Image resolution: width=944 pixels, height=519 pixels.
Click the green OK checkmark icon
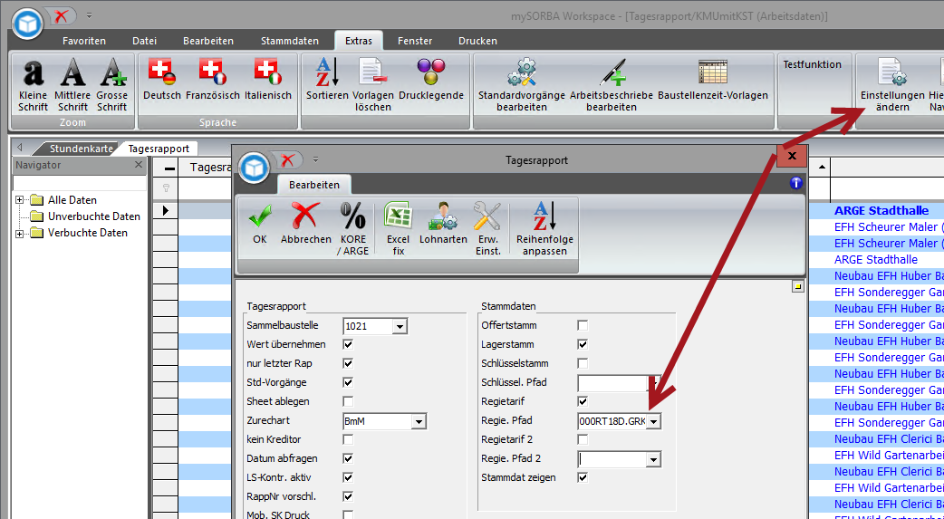[x=260, y=217]
